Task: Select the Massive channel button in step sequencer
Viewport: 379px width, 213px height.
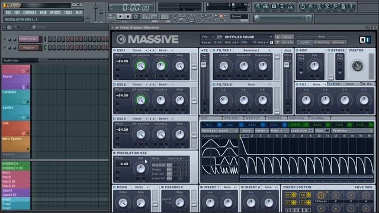Action: click(x=29, y=48)
